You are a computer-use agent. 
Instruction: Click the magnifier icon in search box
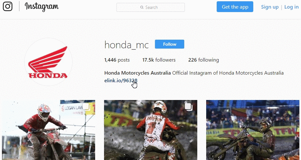pos(142,7)
